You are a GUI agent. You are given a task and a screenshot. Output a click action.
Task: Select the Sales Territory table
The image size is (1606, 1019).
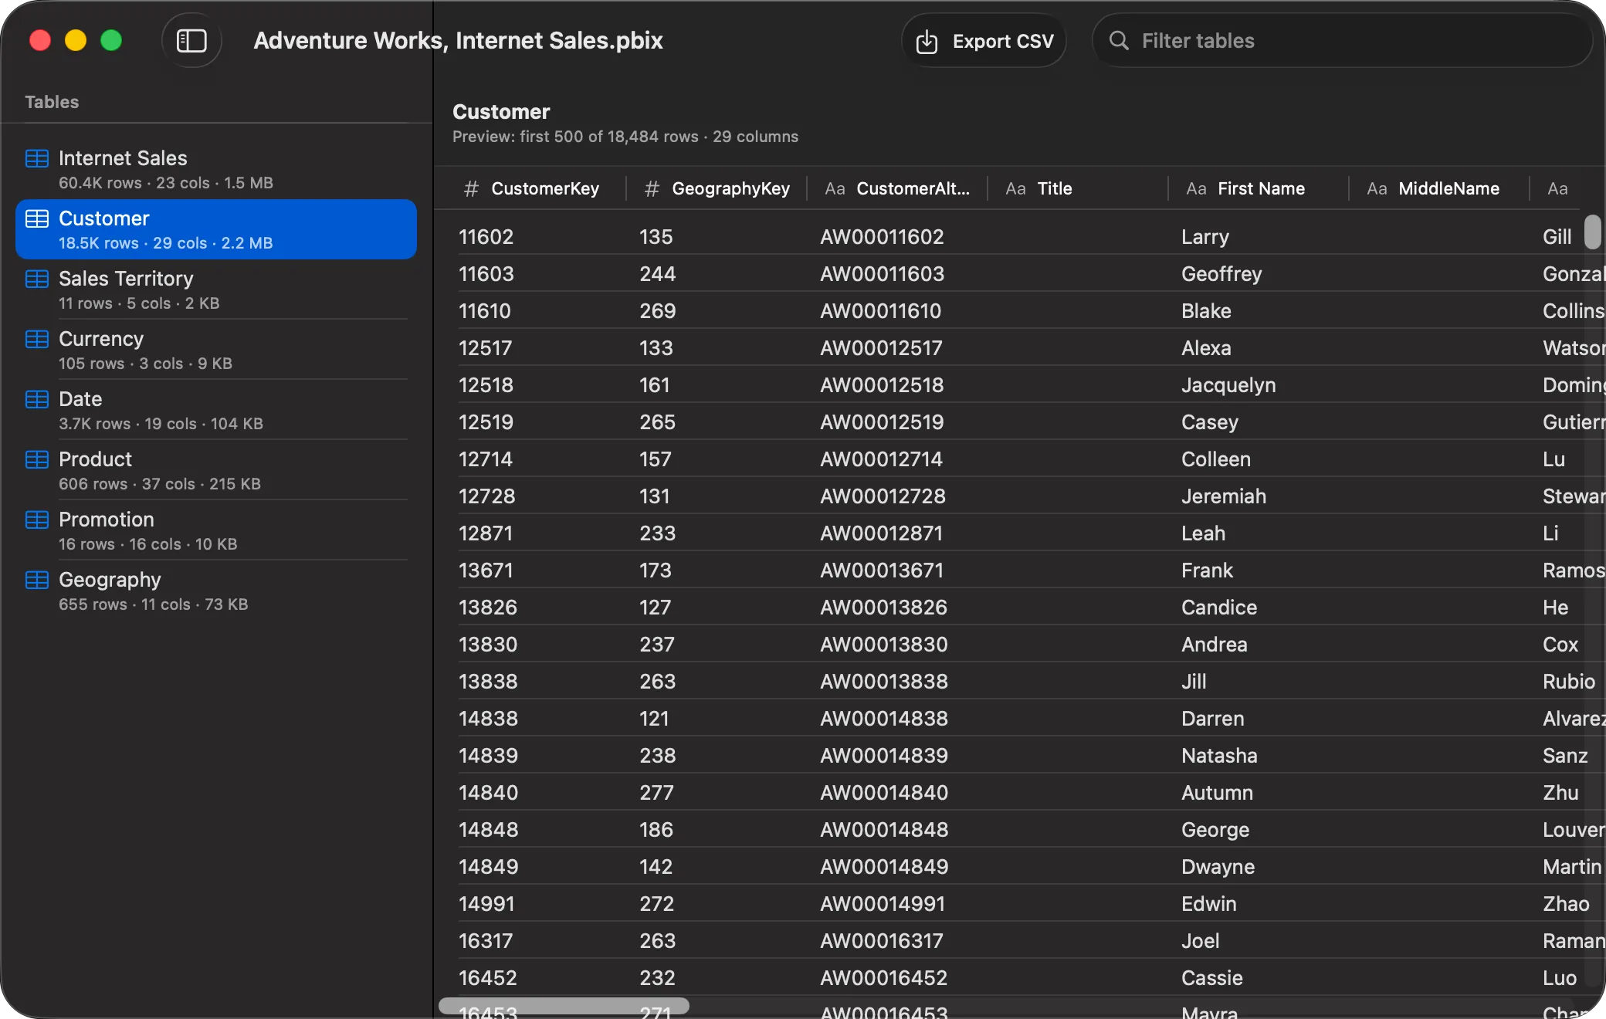coord(216,290)
